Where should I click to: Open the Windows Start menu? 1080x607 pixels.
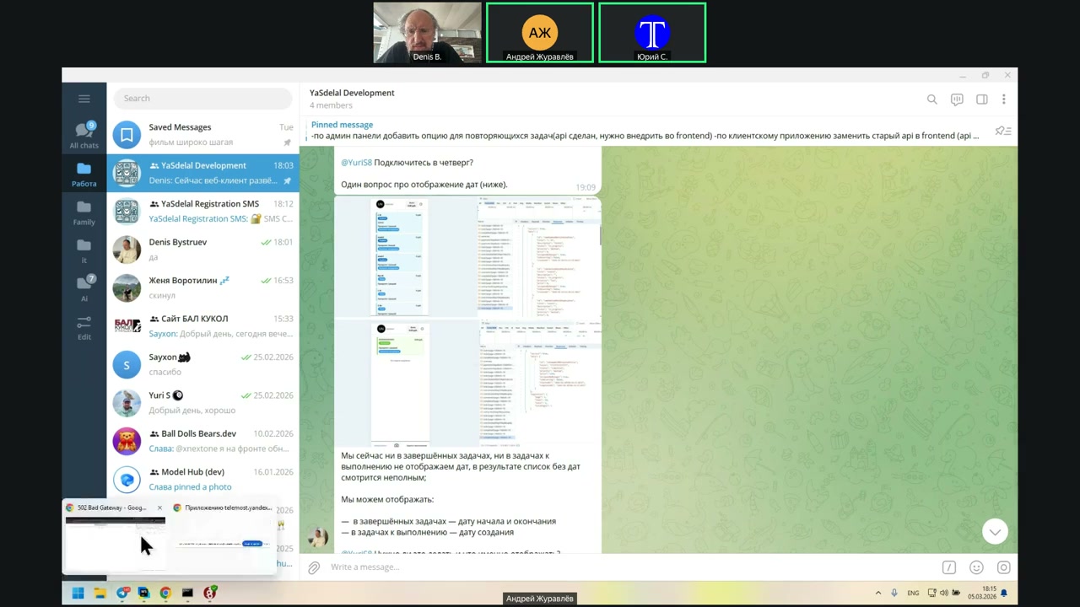[78, 593]
